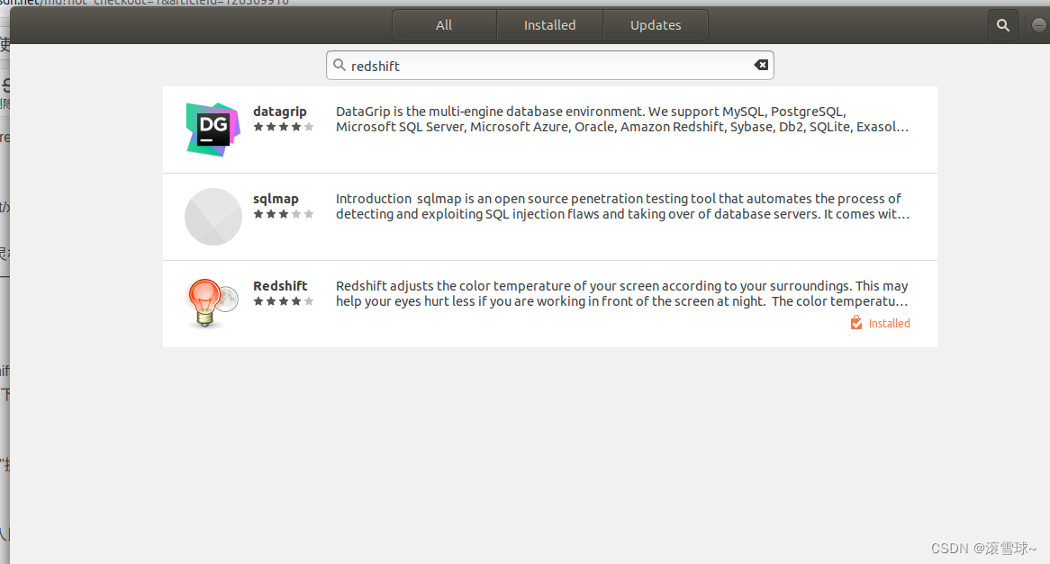Click the Redshift color temperature description
Viewport: 1050px width, 564px height.
click(622, 294)
